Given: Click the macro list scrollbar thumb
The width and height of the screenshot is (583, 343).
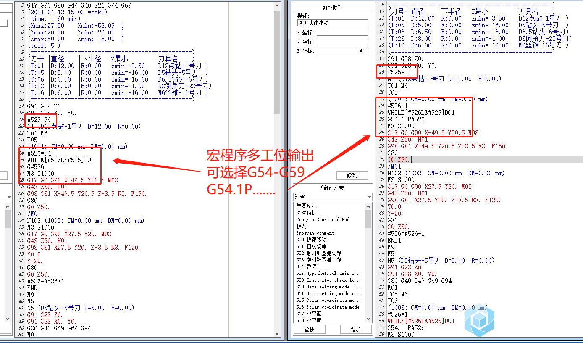Looking at the screenshot, I should point(368,219).
